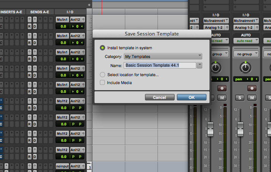The height and width of the screenshot is (172, 271).
Task: Click R button on the uppermost Mc/I12 track
Action: pos(30,108)
